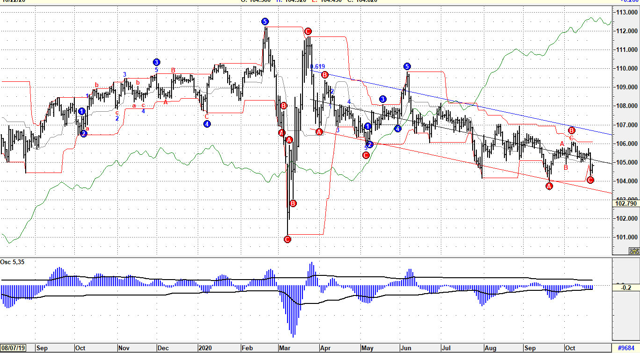640x353 pixels.
Task: Click the 2020 year label on the time axis
Action: tap(205, 348)
